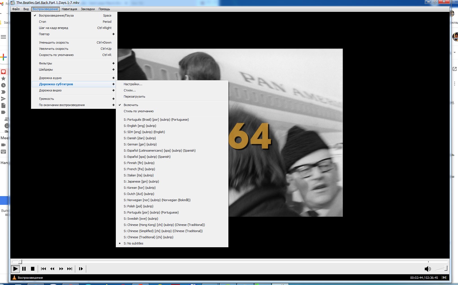Choose Увеличить скорость
458x285 pixels.
pos(74,49)
